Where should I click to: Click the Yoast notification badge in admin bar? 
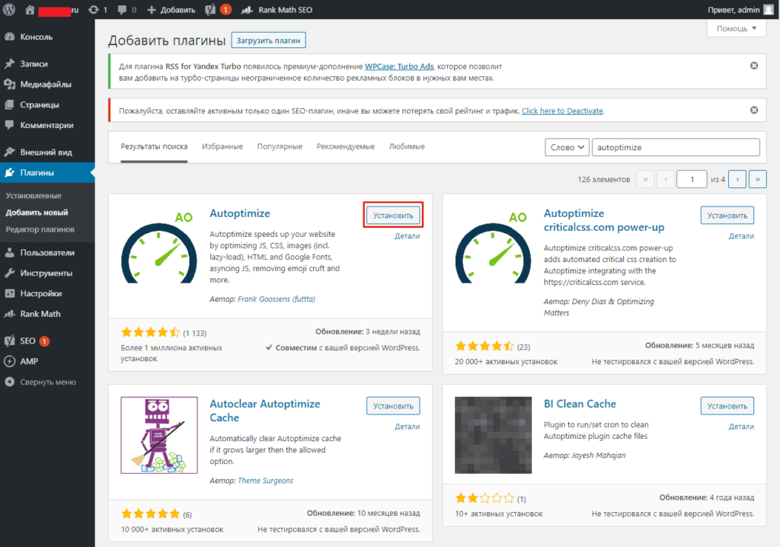click(x=225, y=9)
